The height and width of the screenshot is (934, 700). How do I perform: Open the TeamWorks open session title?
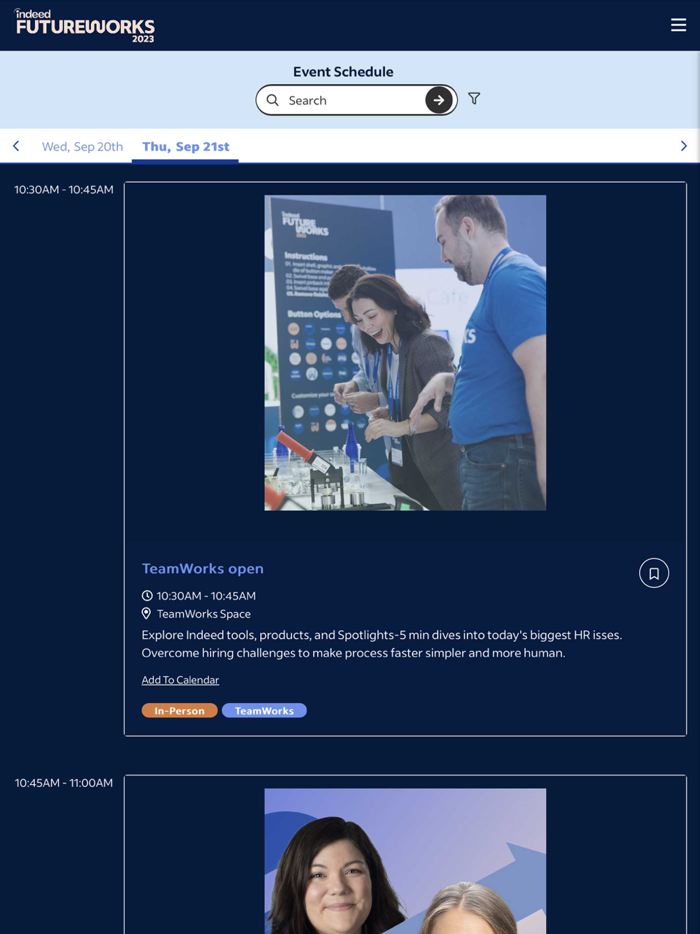click(x=203, y=569)
